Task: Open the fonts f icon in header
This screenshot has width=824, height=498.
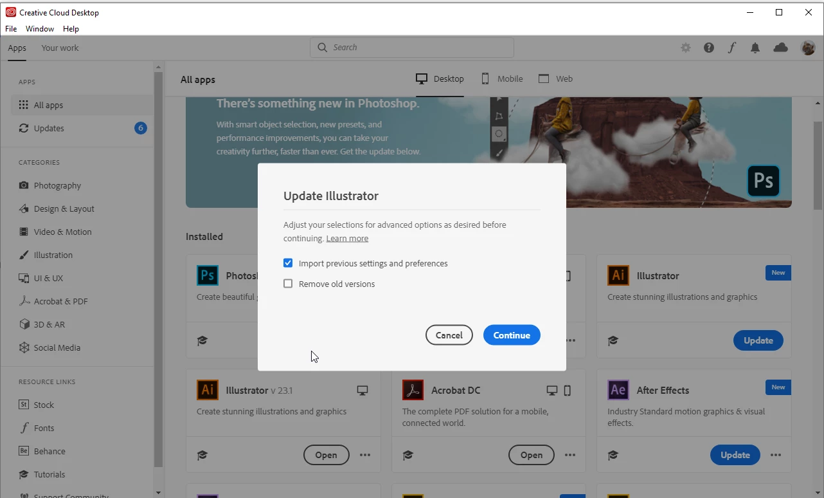Action: 732,48
